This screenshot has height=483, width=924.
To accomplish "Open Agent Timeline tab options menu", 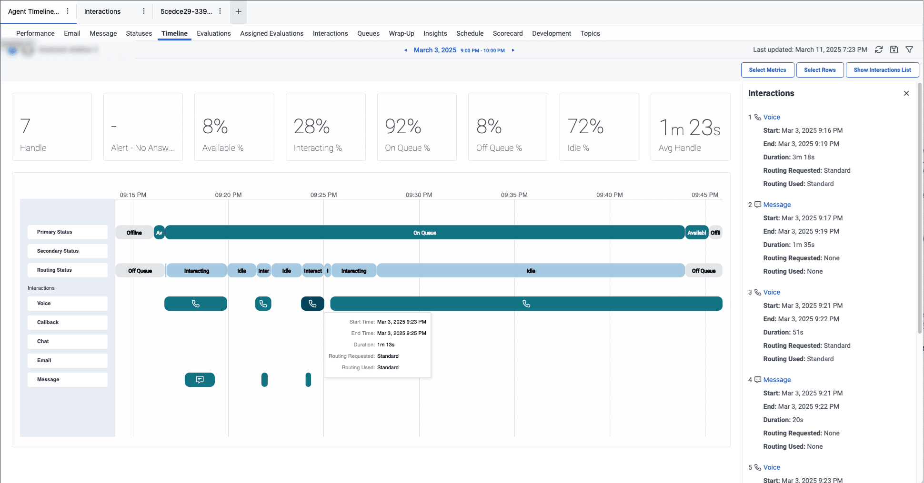I will pyautogui.click(x=68, y=11).
